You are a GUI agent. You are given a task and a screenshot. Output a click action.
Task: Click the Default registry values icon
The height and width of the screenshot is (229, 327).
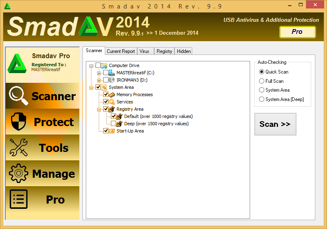[119, 116]
